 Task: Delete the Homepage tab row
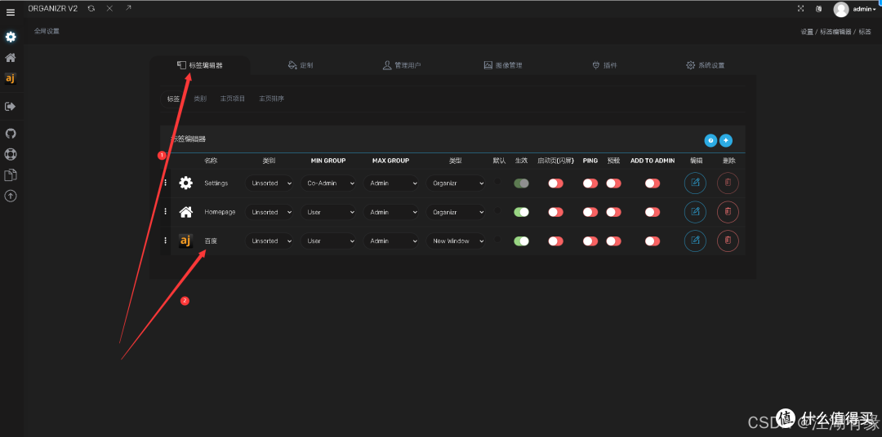[728, 212]
